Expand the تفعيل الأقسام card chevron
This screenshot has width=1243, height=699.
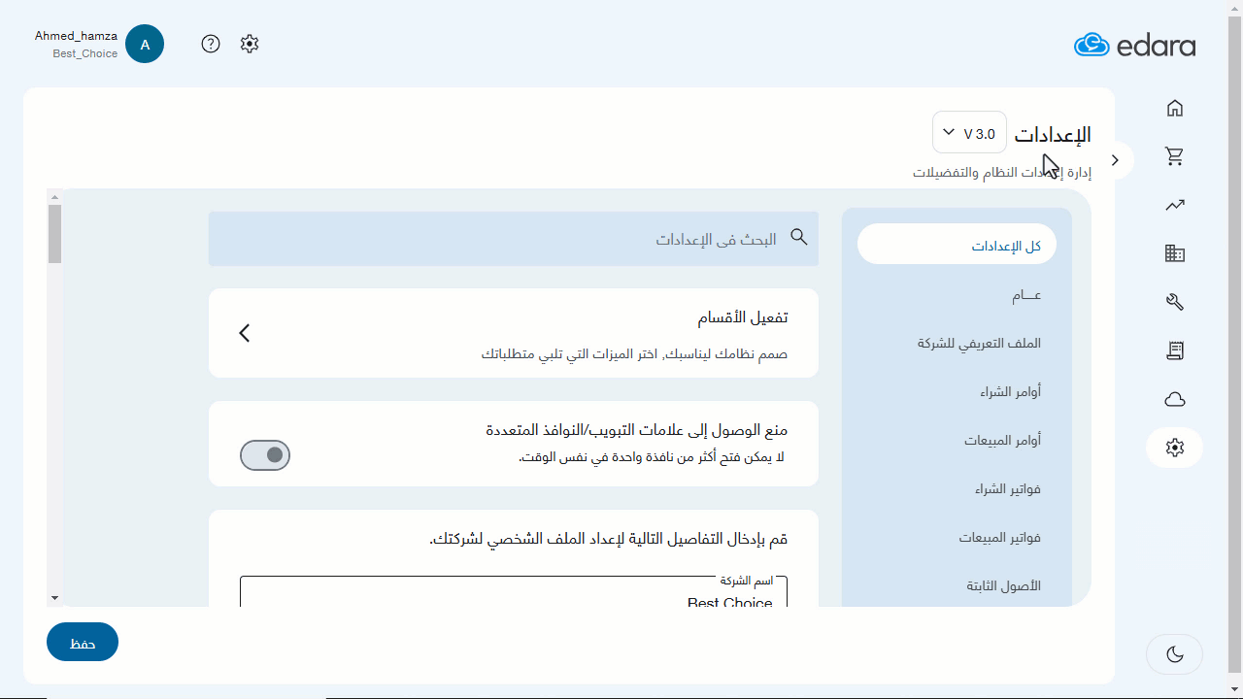tap(245, 333)
